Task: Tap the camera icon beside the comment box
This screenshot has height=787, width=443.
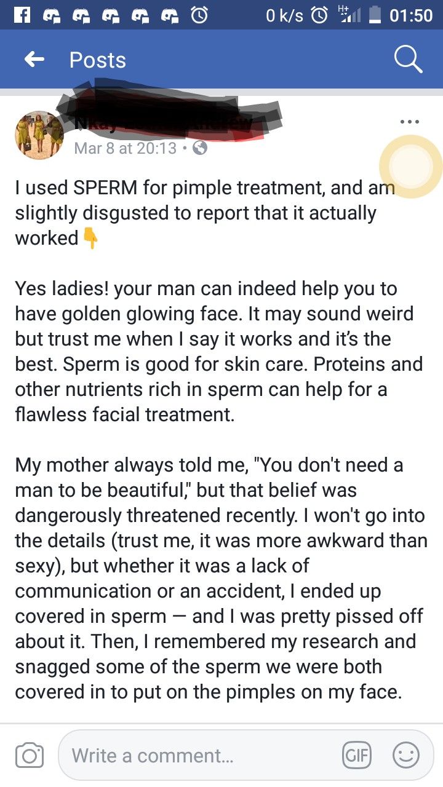Action: (x=29, y=755)
